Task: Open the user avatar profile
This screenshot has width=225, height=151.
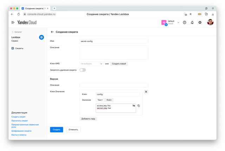Action: pyautogui.click(x=210, y=22)
